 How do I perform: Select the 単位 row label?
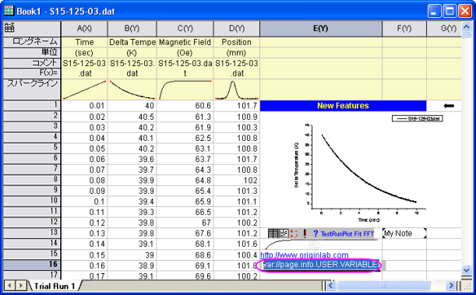[x=32, y=52]
